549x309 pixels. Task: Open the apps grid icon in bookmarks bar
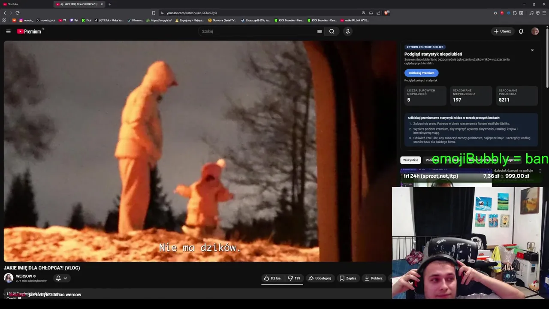click(x=5, y=20)
